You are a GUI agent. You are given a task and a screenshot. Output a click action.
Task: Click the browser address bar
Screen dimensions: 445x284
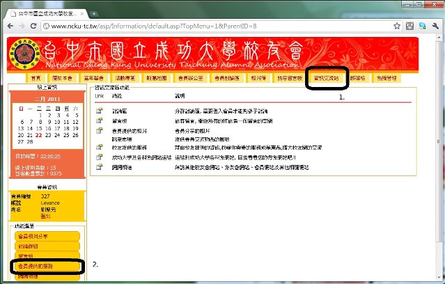[x=209, y=26]
